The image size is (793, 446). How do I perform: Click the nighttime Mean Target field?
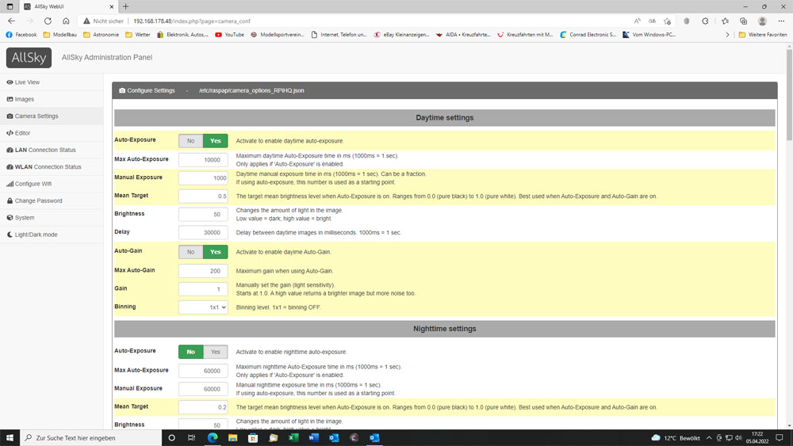203,407
